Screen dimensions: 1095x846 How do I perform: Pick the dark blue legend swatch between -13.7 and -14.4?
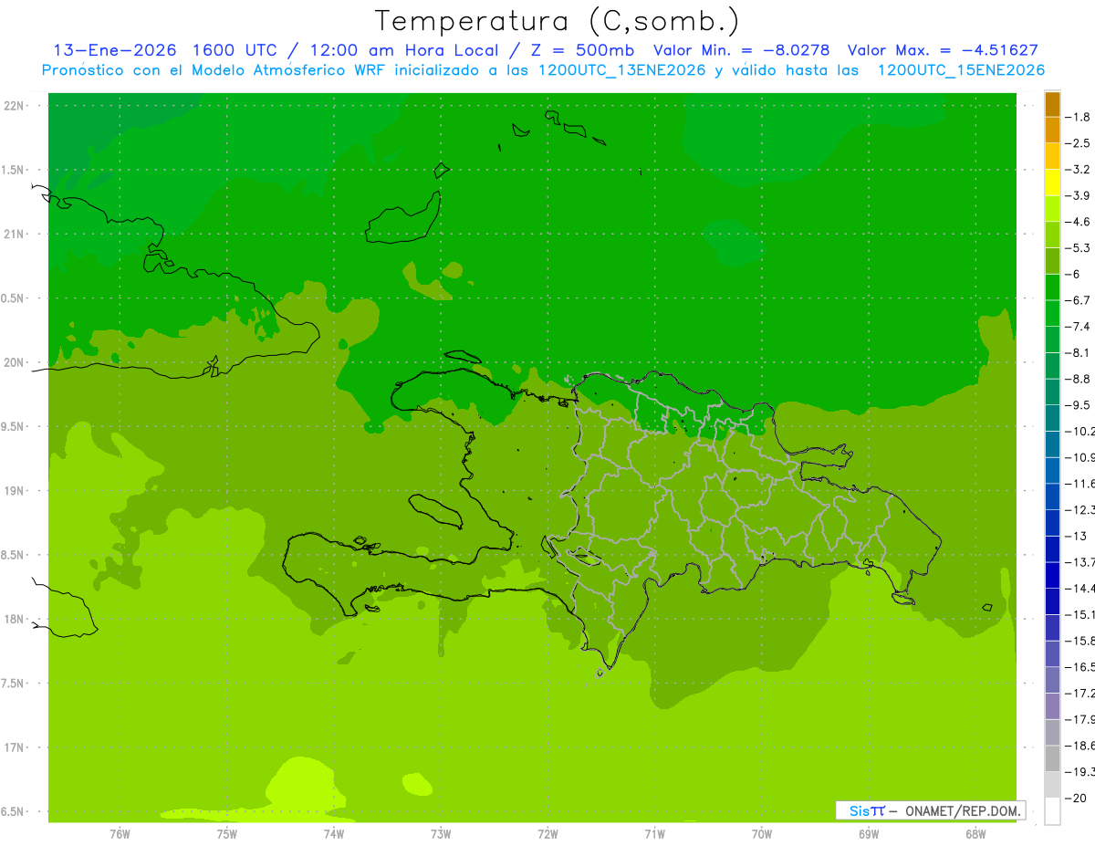(x=1052, y=575)
